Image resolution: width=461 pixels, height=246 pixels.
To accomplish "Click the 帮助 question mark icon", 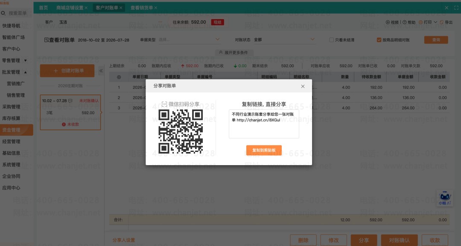I will 405,22.
